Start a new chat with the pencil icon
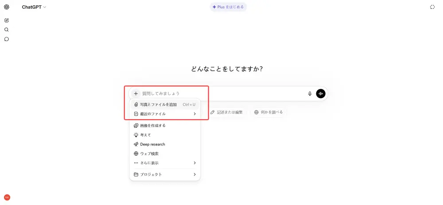This screenshot has width=443, height=205. click(x=7, y=20)
